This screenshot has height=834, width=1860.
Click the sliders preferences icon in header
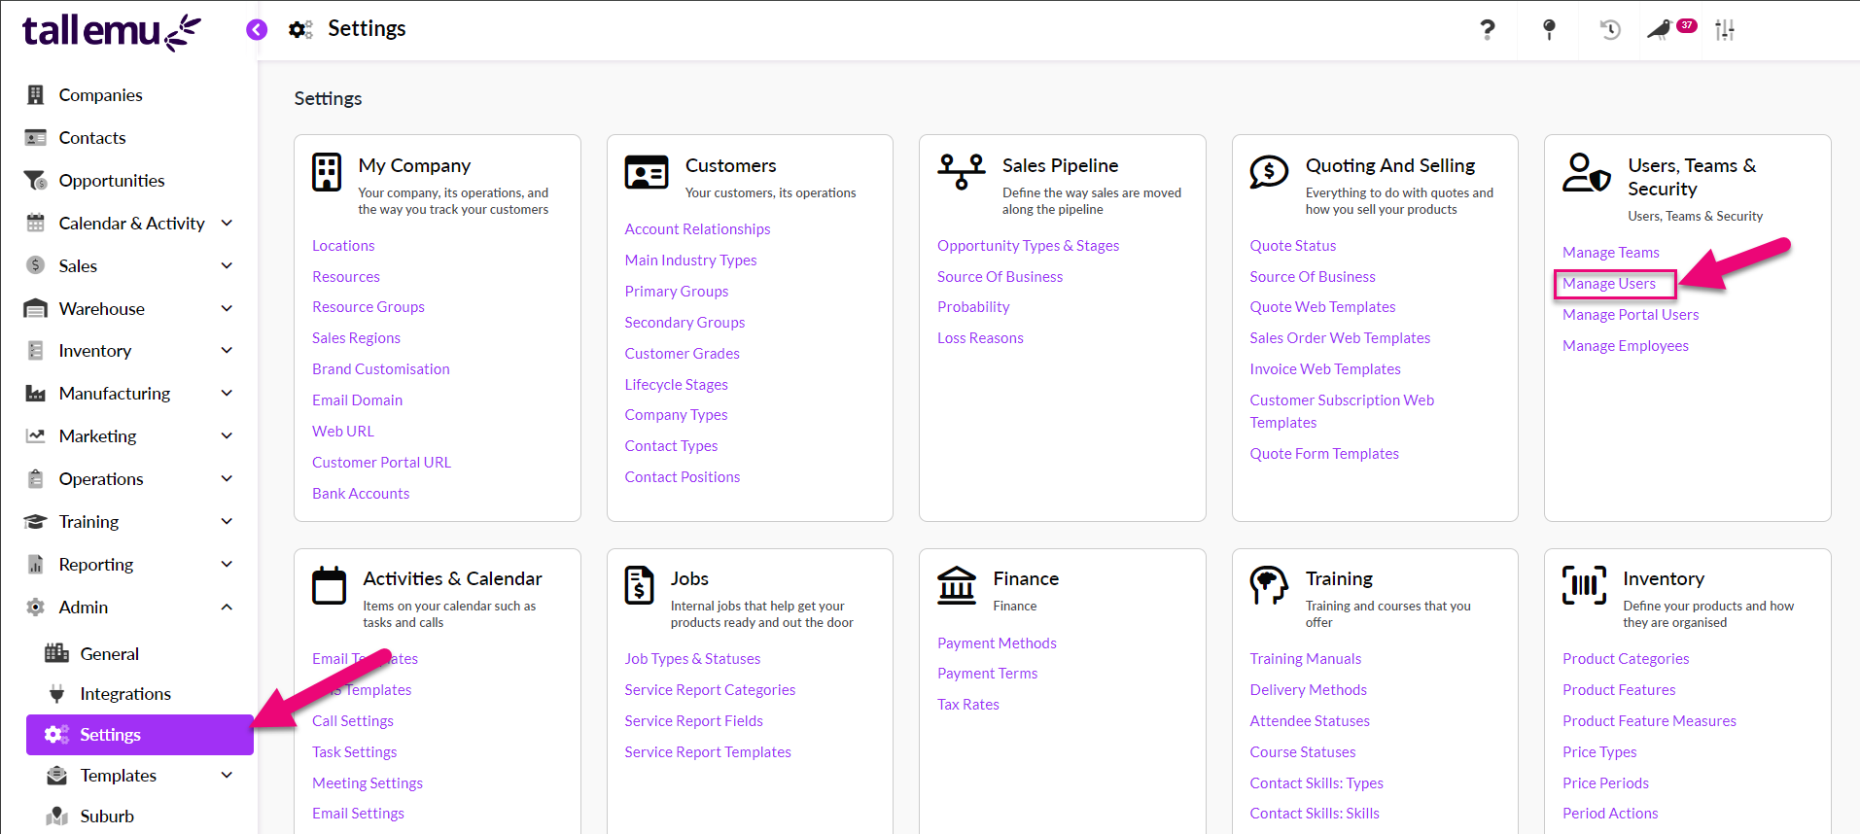pyautogui.click(x=1724, y=29)
